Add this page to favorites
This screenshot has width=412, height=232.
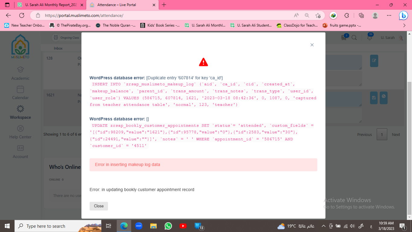[x=318, y=15]
